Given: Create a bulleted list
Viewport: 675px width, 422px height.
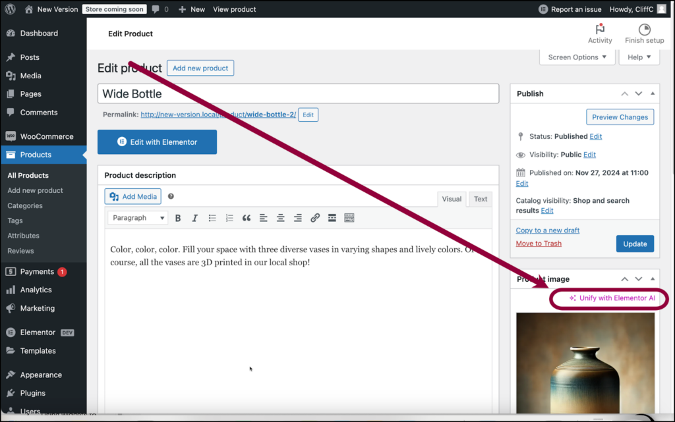Looking at the screenshot, I should (213, 217).
